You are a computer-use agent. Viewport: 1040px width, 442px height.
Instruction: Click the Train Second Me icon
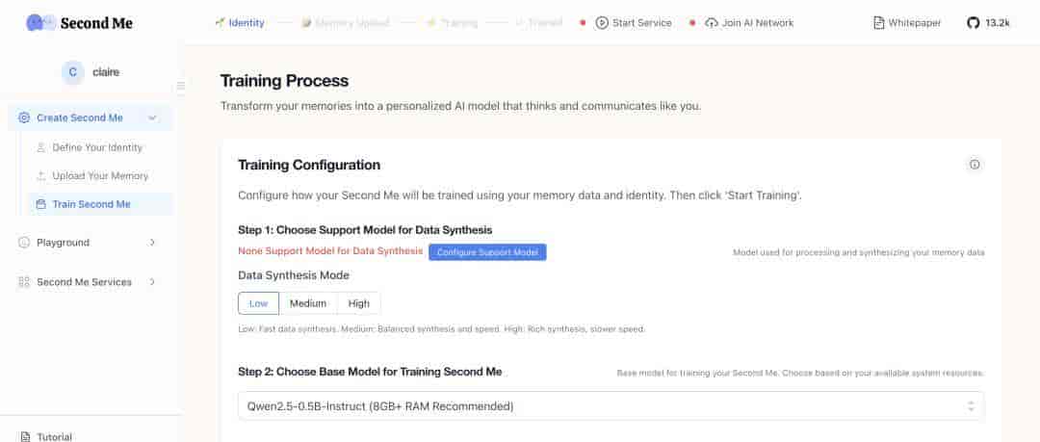click(x=41, y=204)
